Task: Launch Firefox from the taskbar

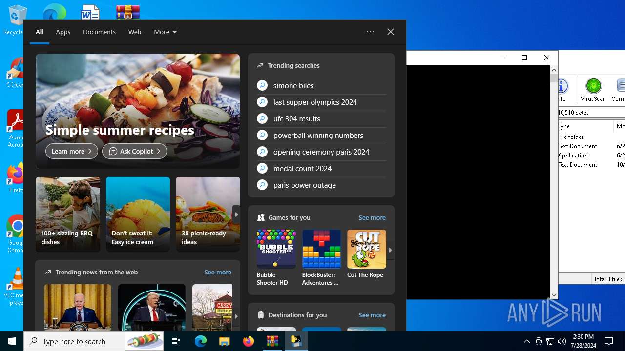Action: pos(249,341)
